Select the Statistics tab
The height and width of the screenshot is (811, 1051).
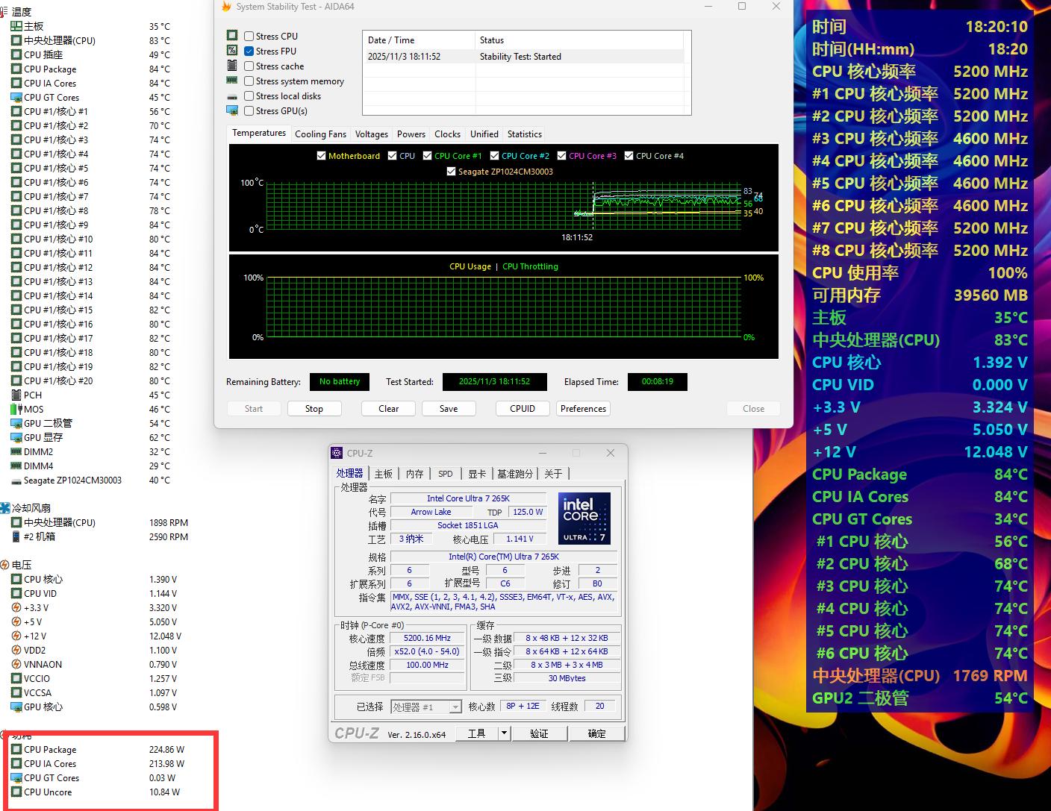click(x=525, y=134)
